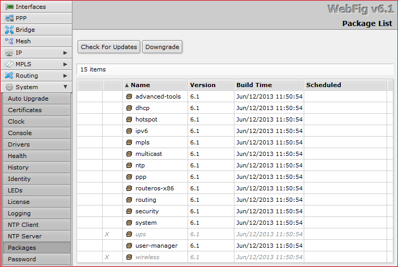Select Packages in System menu
Image resolution: width=398 pixels, height=267 pixels.
(x=37, y=248)
